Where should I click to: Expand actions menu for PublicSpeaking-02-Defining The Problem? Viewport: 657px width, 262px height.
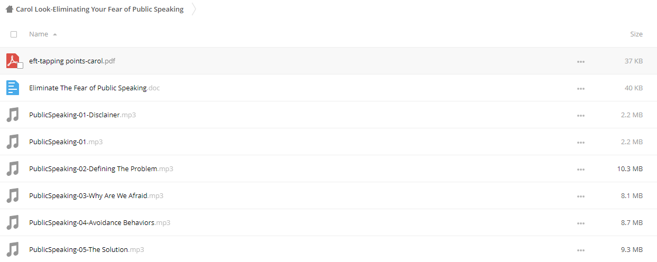581,169
